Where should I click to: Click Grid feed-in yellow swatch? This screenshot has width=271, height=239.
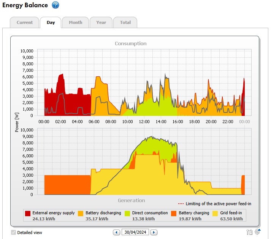(x=215, y=214)
